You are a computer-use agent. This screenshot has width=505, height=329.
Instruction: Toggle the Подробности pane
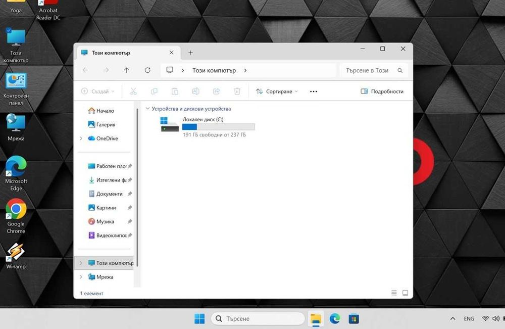[382, 91]
